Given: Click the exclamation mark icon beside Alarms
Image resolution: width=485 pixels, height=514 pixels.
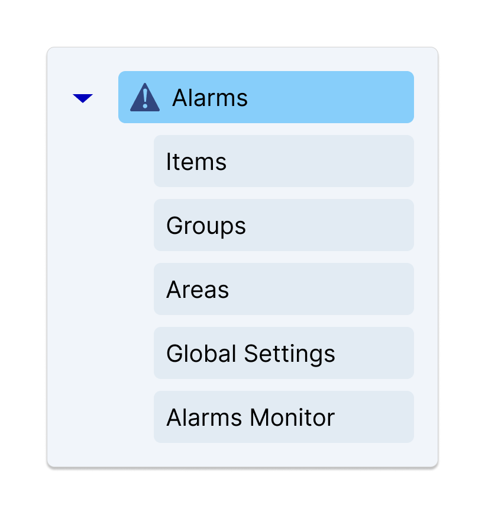Looking at the screenshot, I should click(x=144, y=98).
